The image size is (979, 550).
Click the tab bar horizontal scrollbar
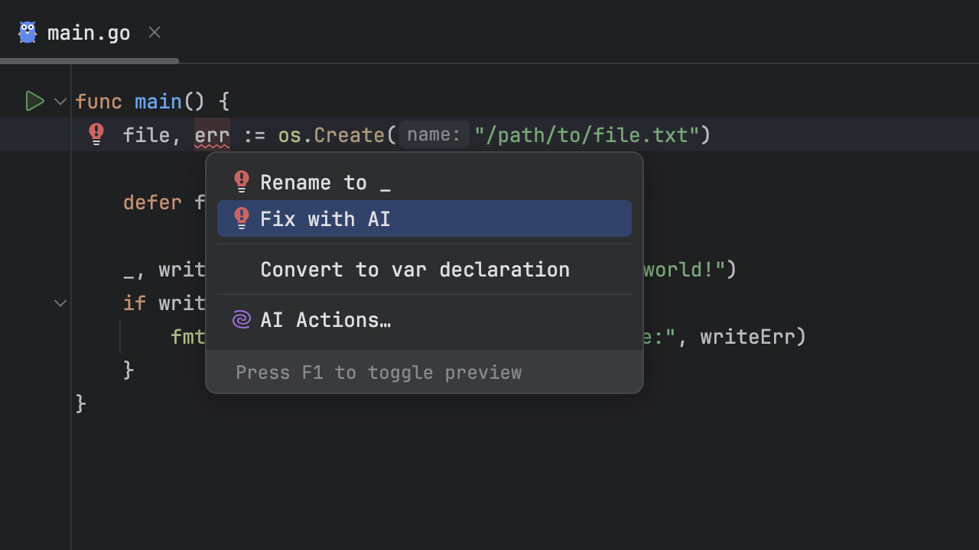click(89, 61)
